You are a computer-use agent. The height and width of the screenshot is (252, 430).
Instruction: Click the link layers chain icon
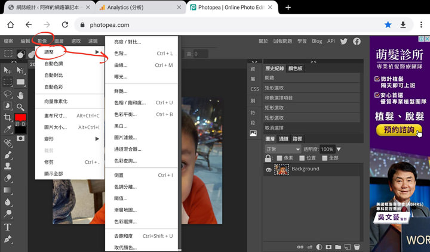coord(300,247)
